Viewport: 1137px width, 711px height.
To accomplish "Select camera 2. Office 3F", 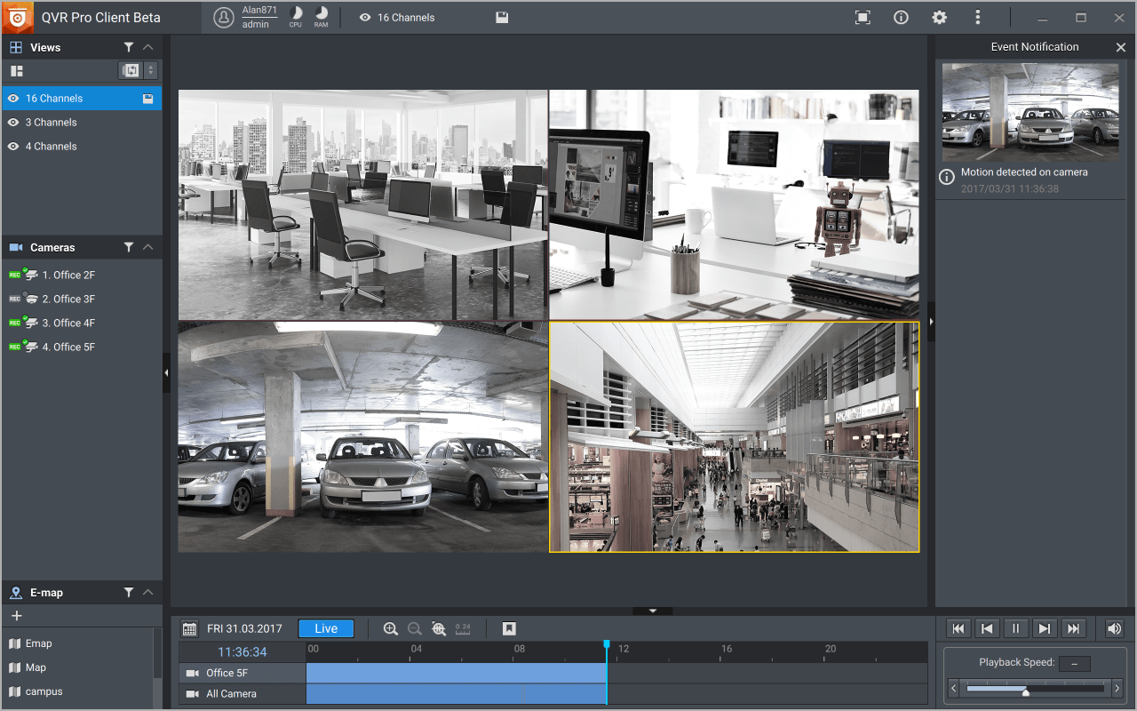I will [x=68, y=300].
